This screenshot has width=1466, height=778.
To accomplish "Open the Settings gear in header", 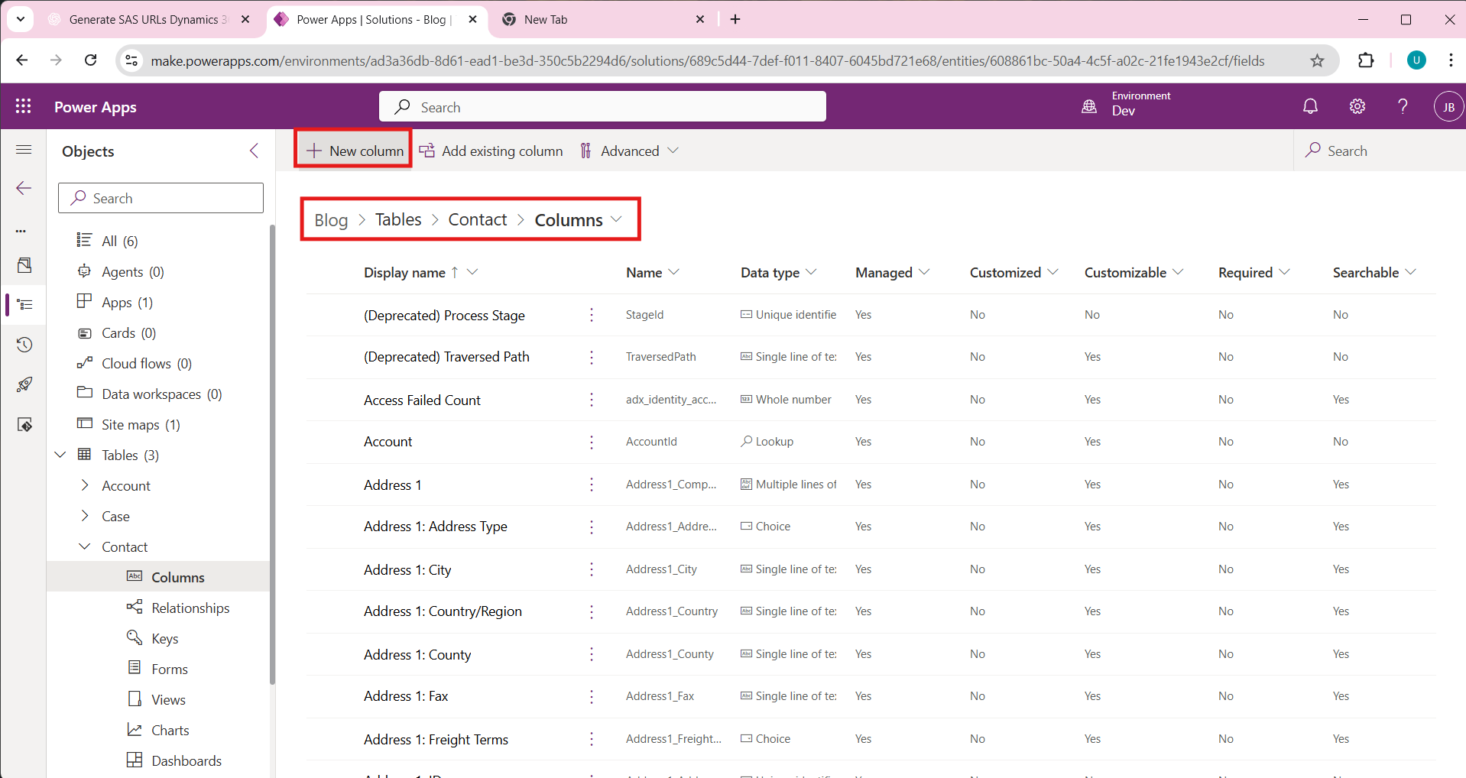I will click(1357, 106).
